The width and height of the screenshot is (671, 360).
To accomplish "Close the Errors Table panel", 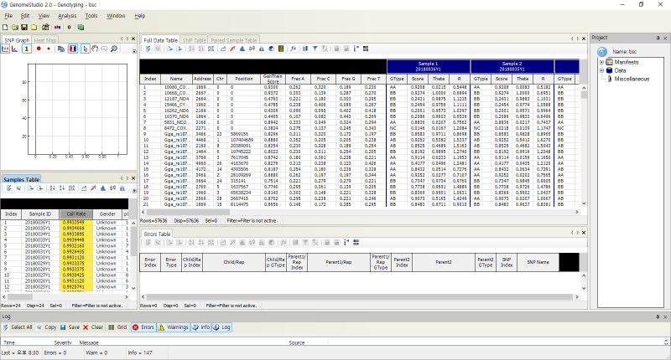I will click(x=583, y=233).
